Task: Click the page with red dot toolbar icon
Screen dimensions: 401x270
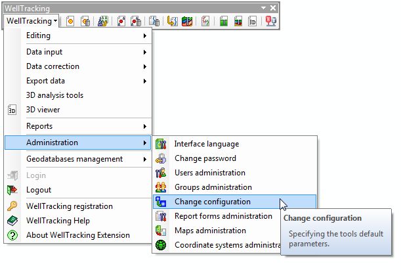Action: click(x=121, y=21)
